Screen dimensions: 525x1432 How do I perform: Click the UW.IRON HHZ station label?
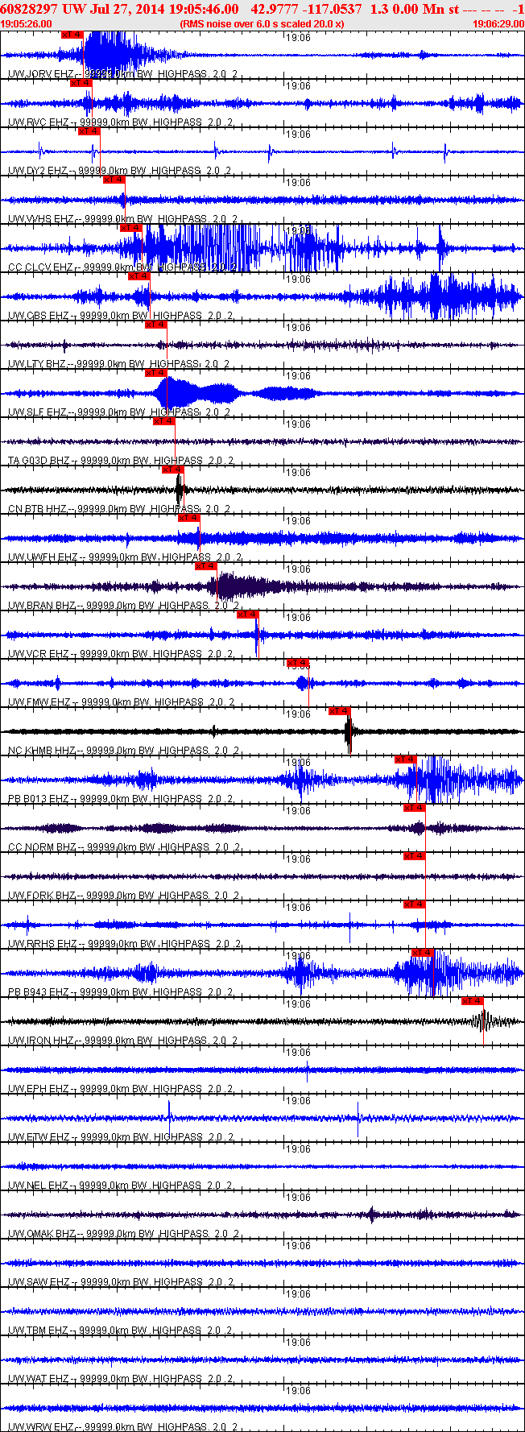click(41, 1041)
